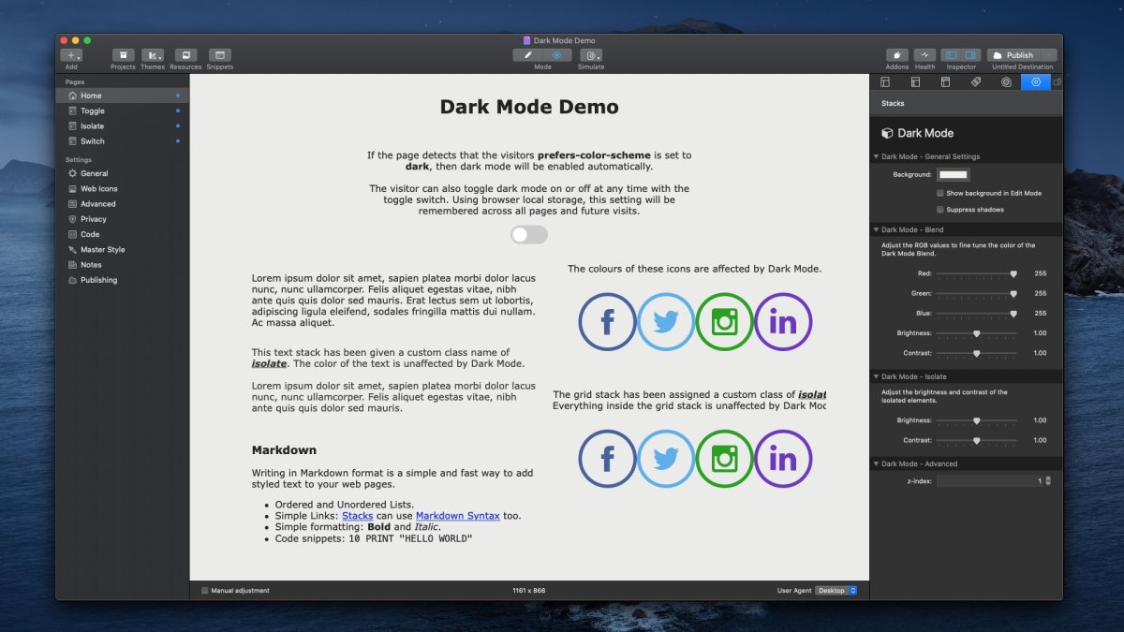This screenshot has width=1124, height=632.
Task: Open the Snippets library
Action: click(218, 56)
